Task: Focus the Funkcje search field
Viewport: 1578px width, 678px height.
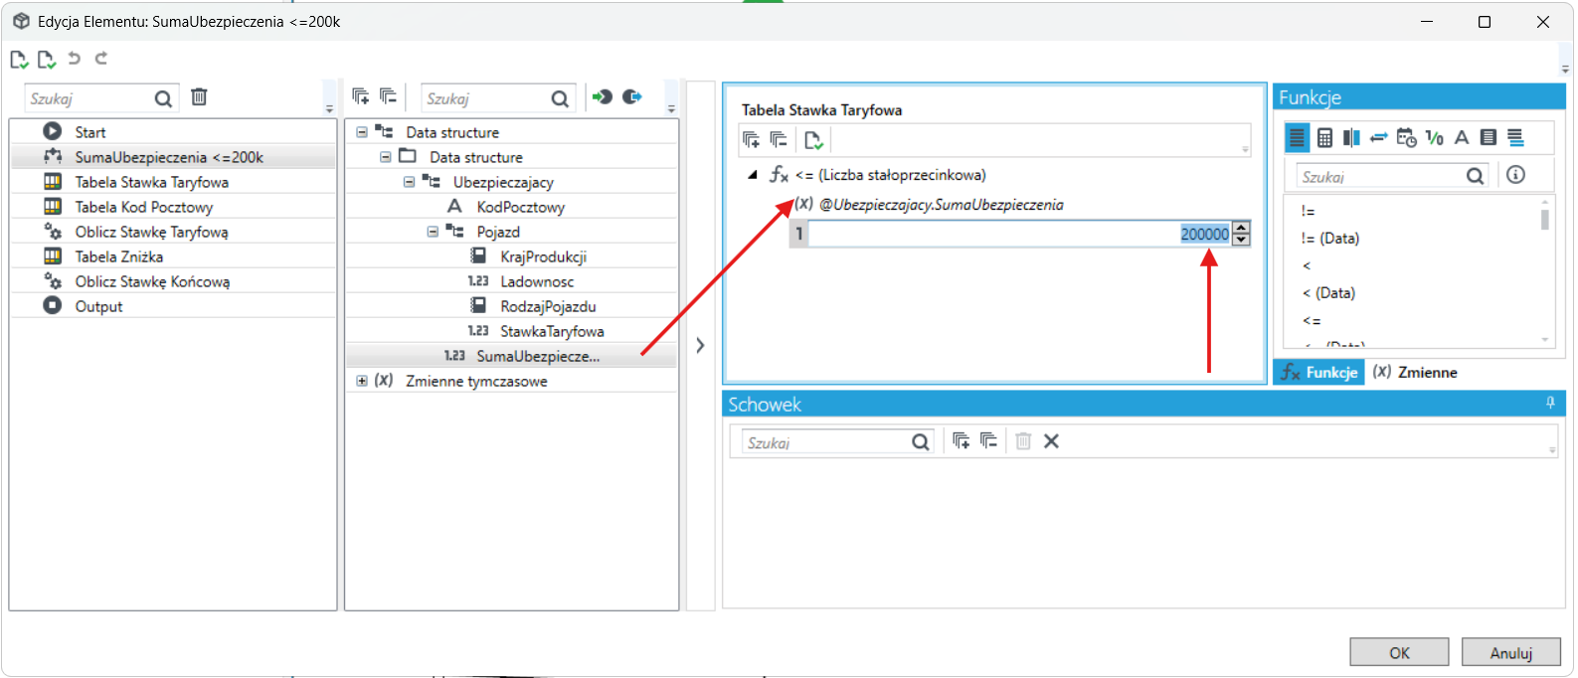Action: (x=1381, y=176)
